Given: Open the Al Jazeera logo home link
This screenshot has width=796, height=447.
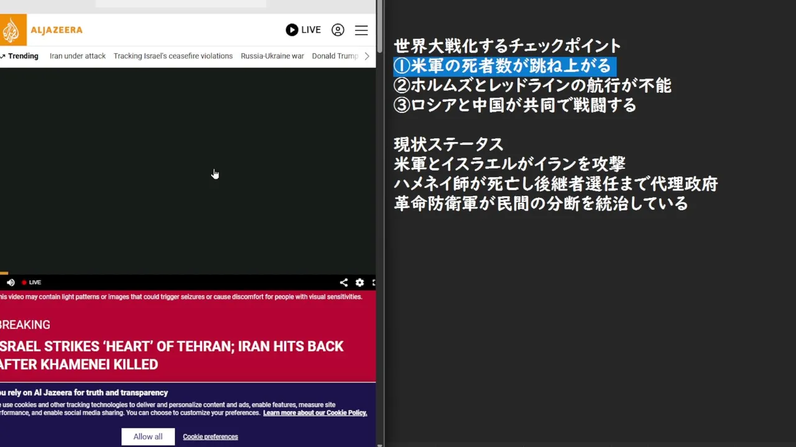Looking at the screenshot, I should click(x=41, y=30).
